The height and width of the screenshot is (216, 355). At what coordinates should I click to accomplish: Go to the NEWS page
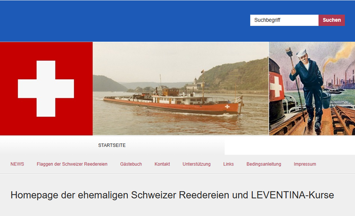17,164
